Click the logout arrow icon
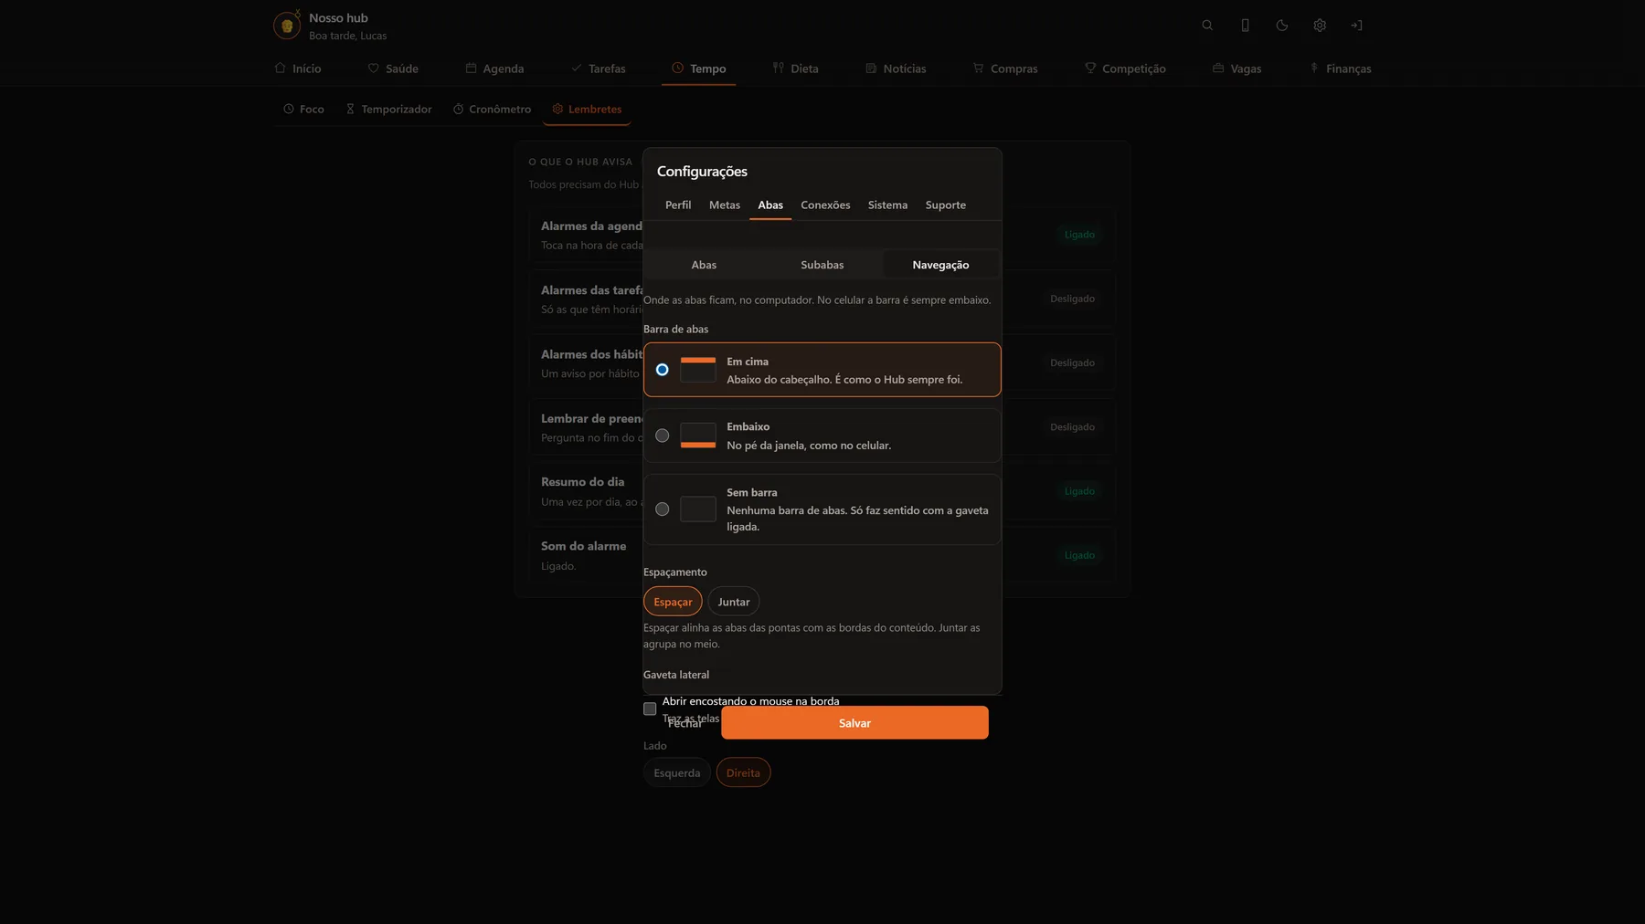Viewport: 1645px width, 924px height. tap(1356, 26)
